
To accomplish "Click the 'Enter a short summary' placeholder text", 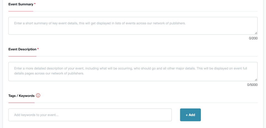I will 100,23.
